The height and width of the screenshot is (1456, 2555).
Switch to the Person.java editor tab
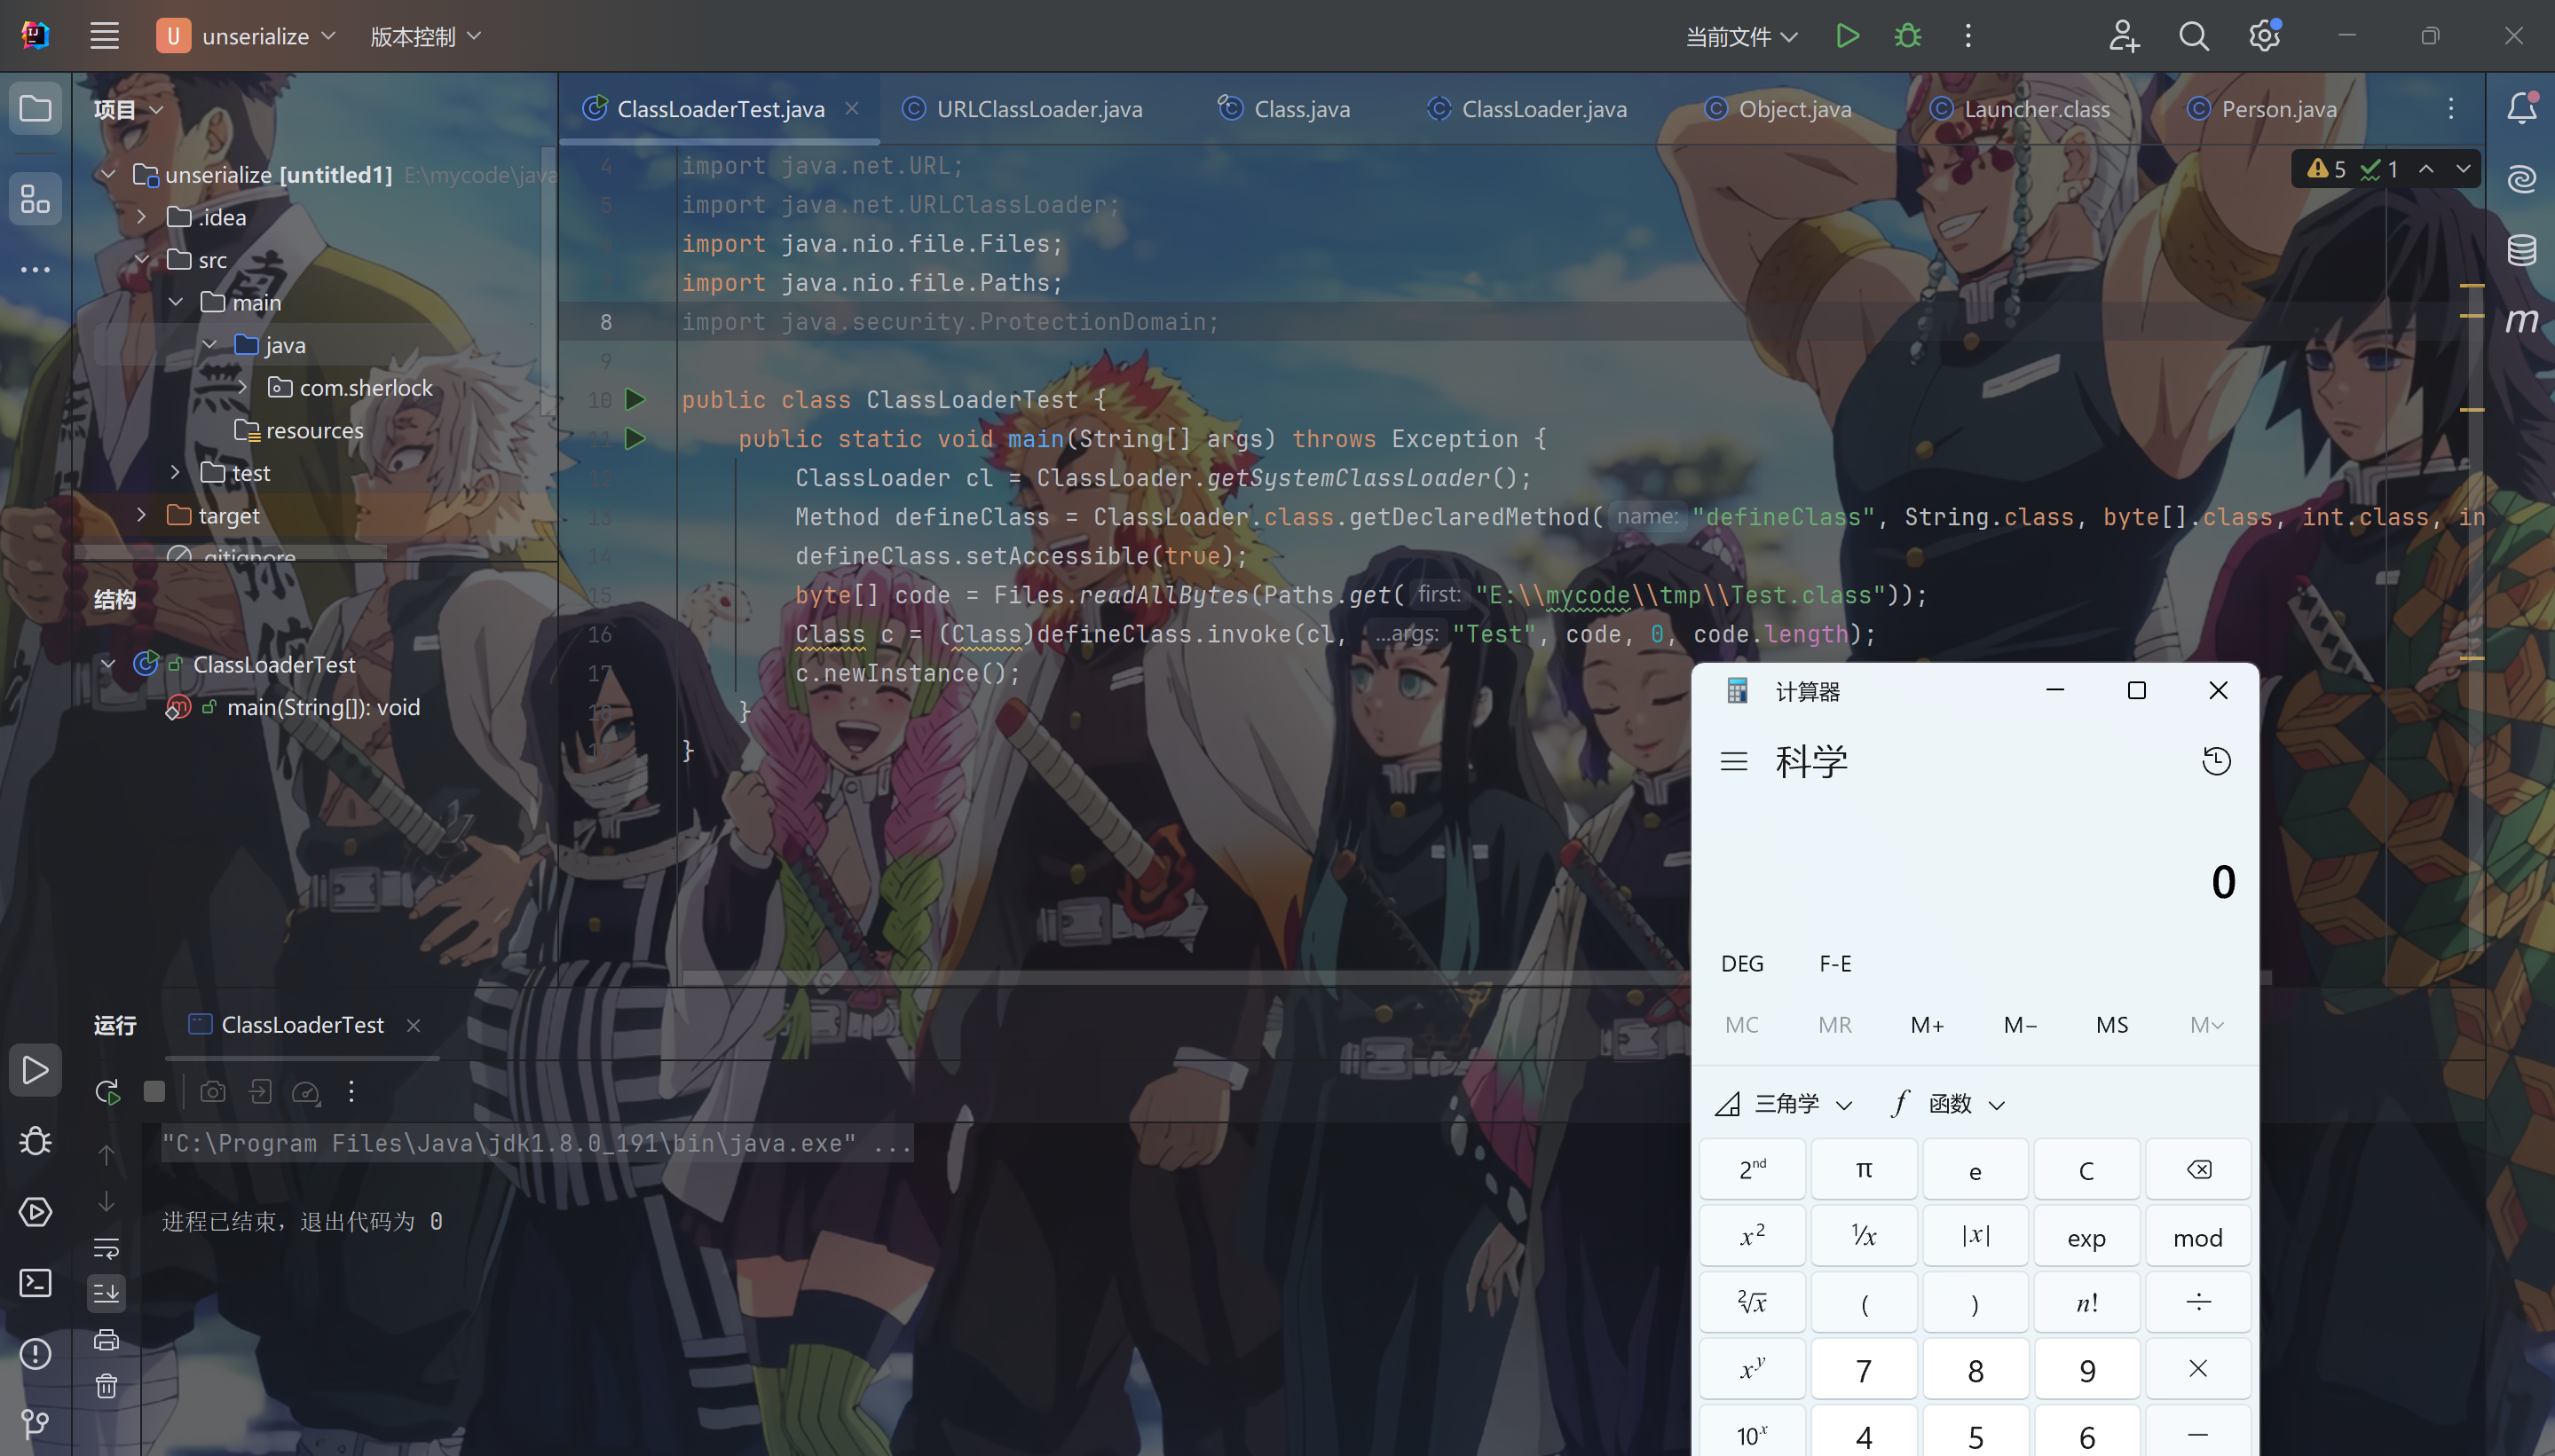2262,108
